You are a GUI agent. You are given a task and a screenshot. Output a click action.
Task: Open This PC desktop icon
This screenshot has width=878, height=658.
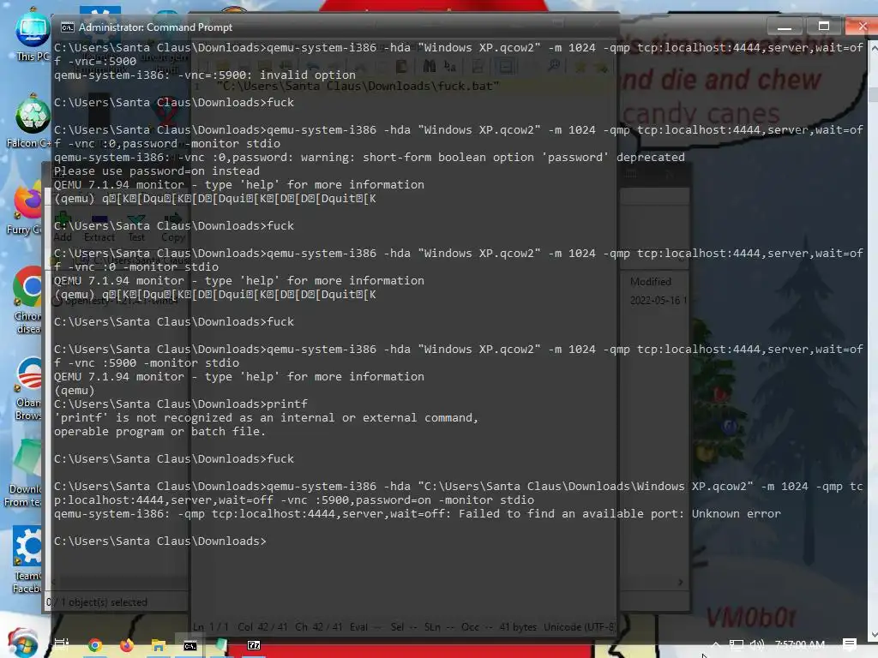[33, 29]
